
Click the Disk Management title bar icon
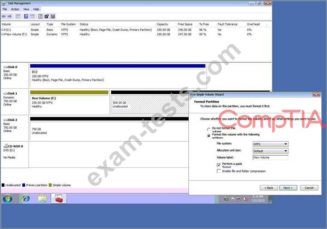point(3,3)
